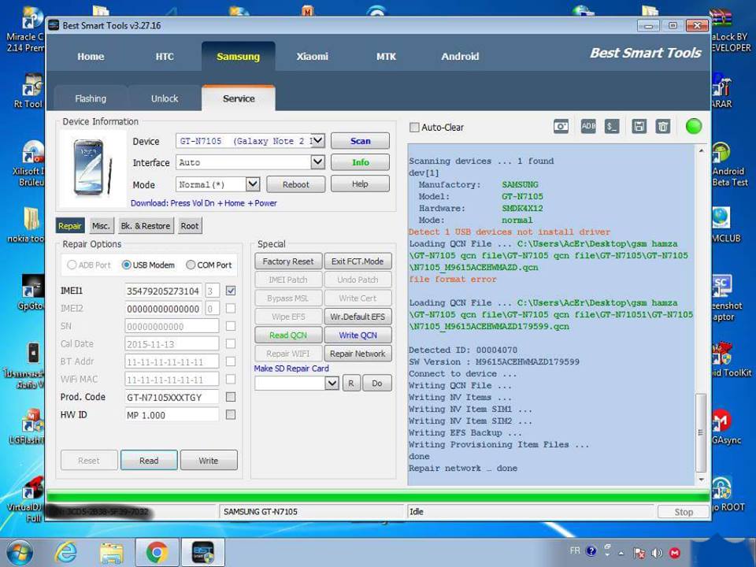Screen dimensions: 756x567
Task: Click the green status indicator circle
Action: point(694,126)
